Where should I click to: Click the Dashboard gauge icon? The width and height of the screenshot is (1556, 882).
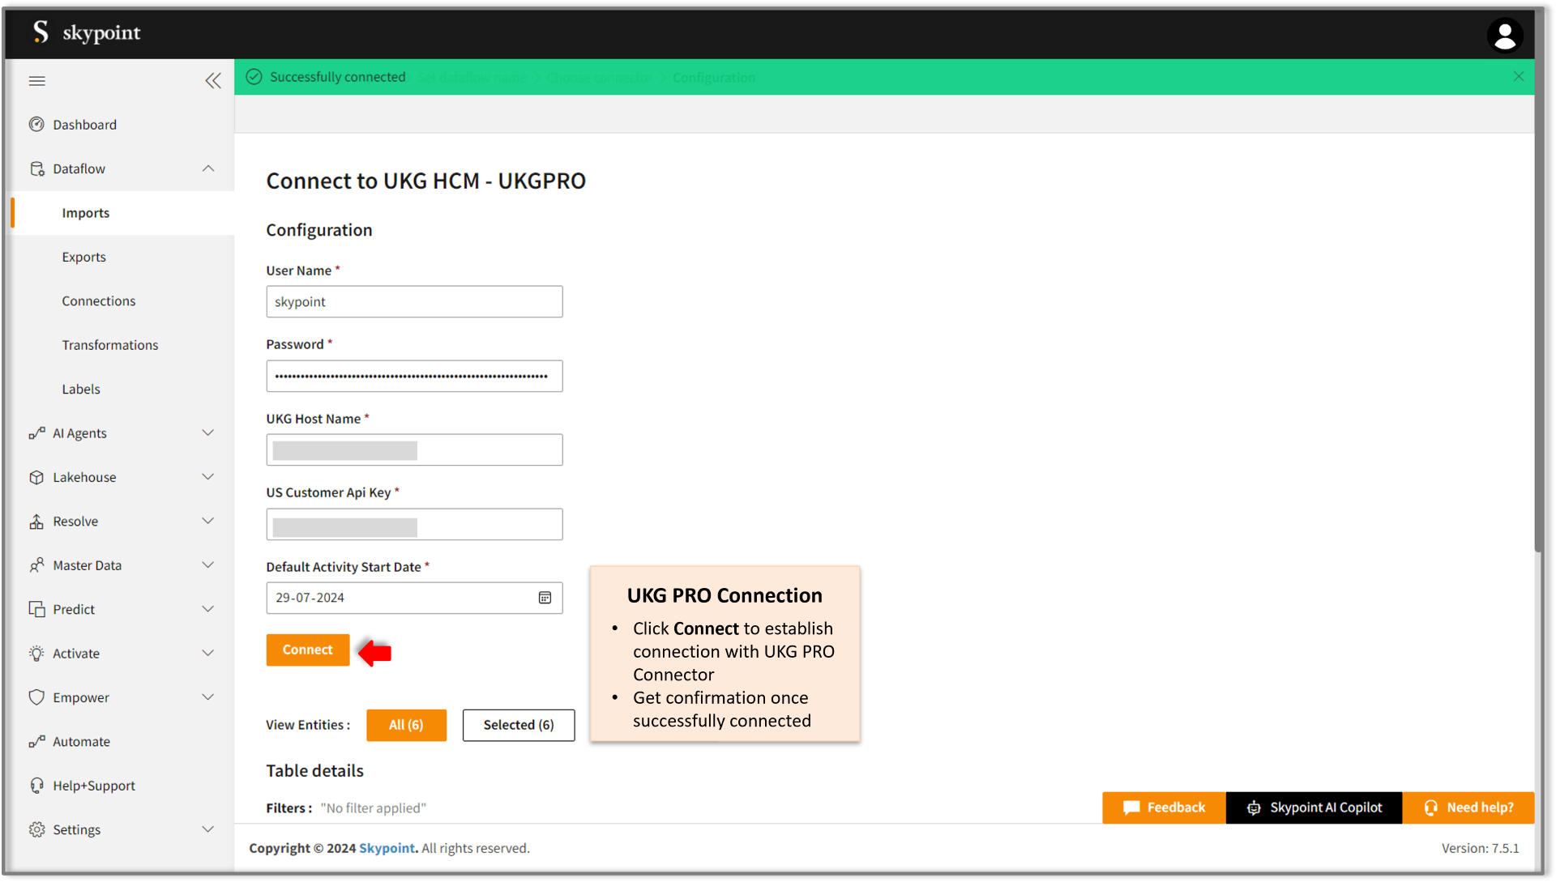[x=36, y=125]
